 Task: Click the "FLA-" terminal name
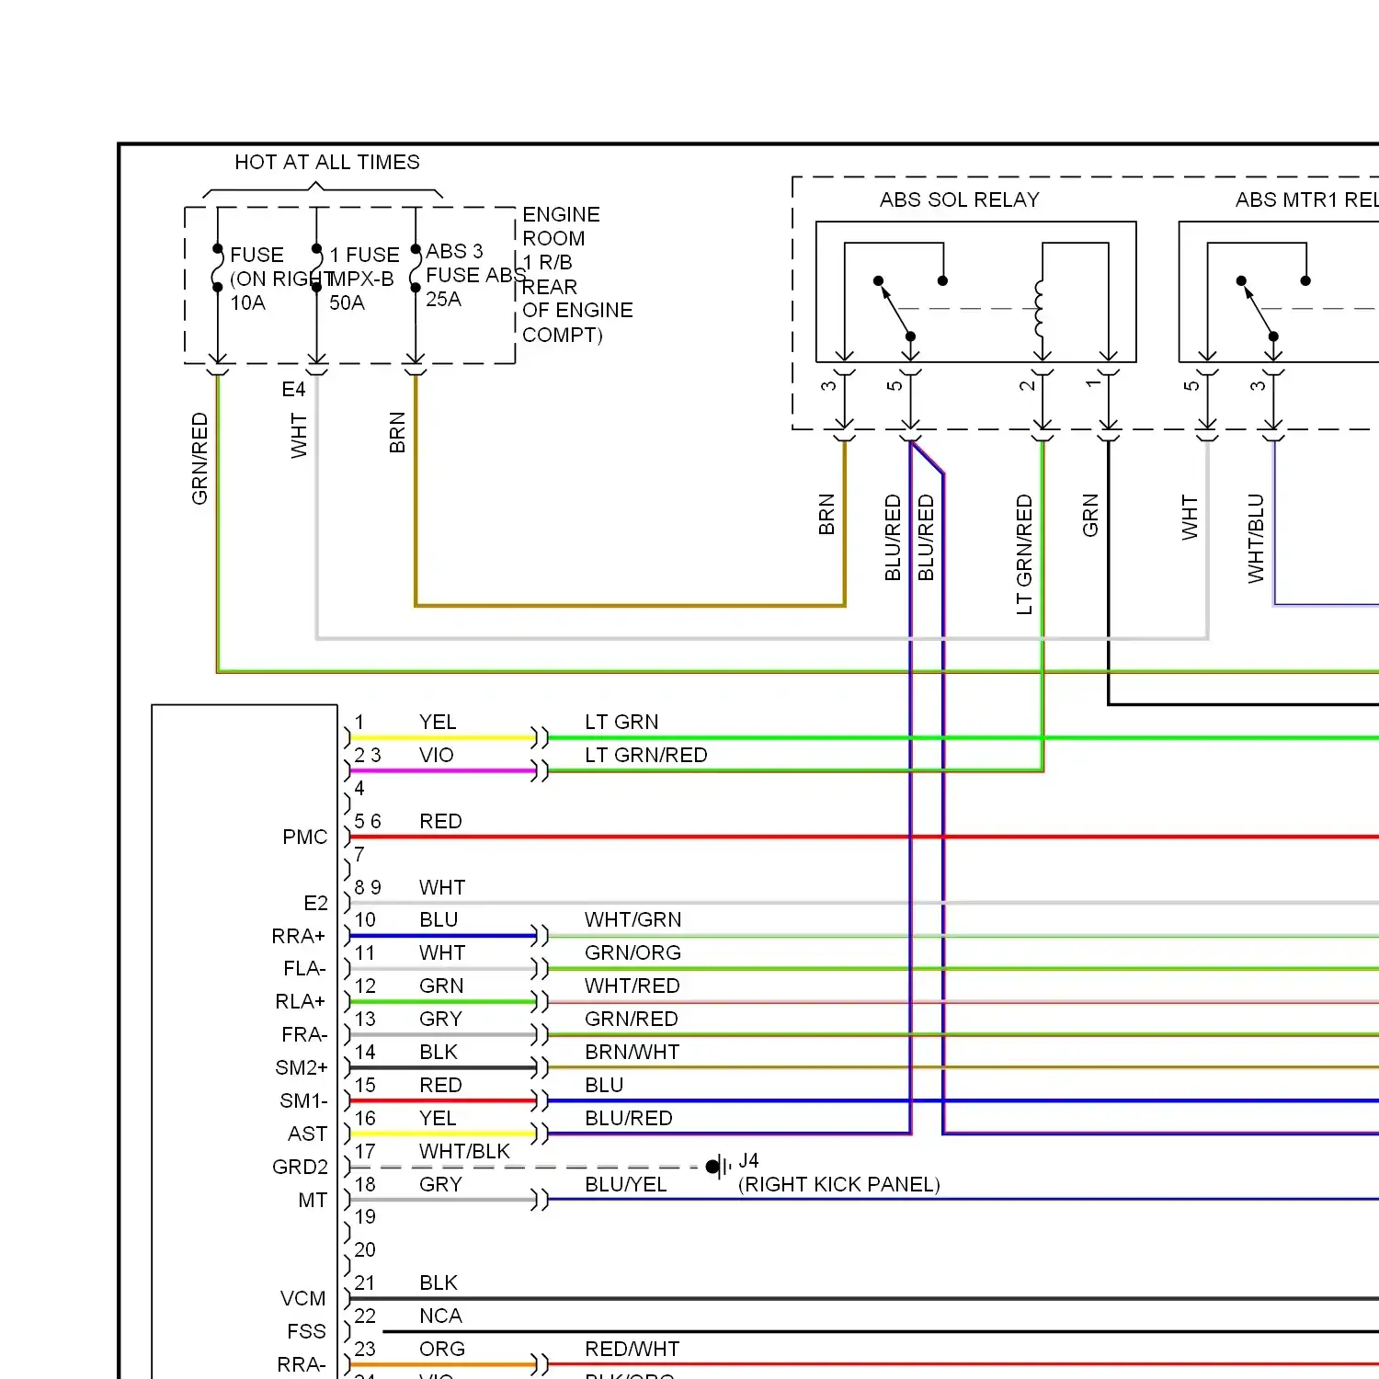pyautogui.click(x=304, y=969)
